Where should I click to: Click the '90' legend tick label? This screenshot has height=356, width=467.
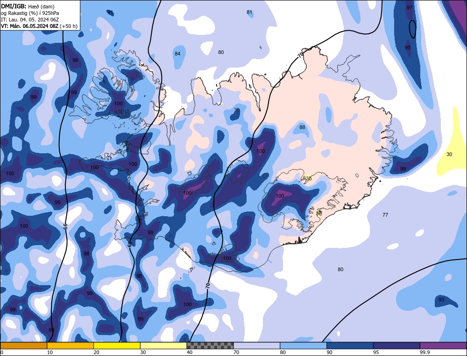329,352
